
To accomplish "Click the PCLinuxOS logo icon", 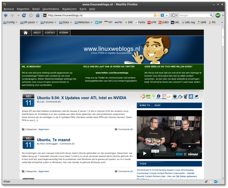I will pyautogui.click(x=175, y=96).
